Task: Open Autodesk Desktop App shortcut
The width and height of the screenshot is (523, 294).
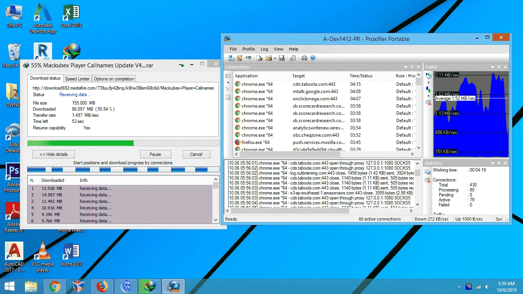Action: tap(43, 18)
